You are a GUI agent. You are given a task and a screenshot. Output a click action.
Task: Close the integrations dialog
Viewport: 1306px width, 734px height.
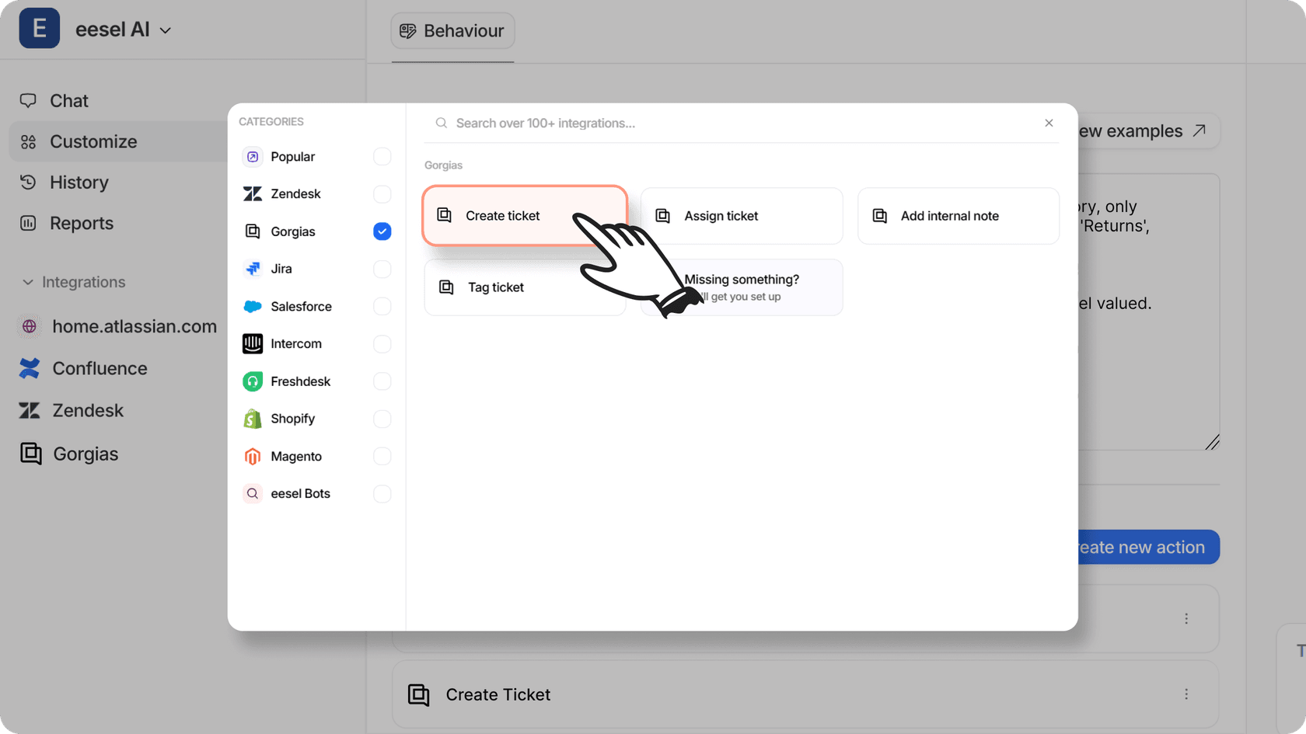pos(1049,123)
